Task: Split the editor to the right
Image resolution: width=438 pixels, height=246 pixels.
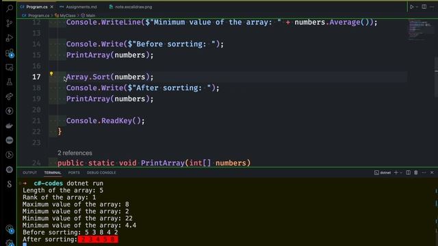Action: [x=424, y=7]
